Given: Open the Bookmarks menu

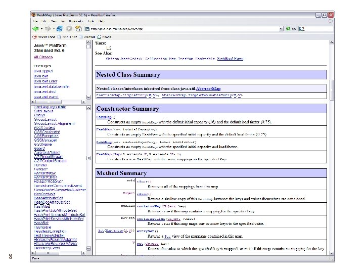Looking at the screenshot, I should click(x=76, y=22).
